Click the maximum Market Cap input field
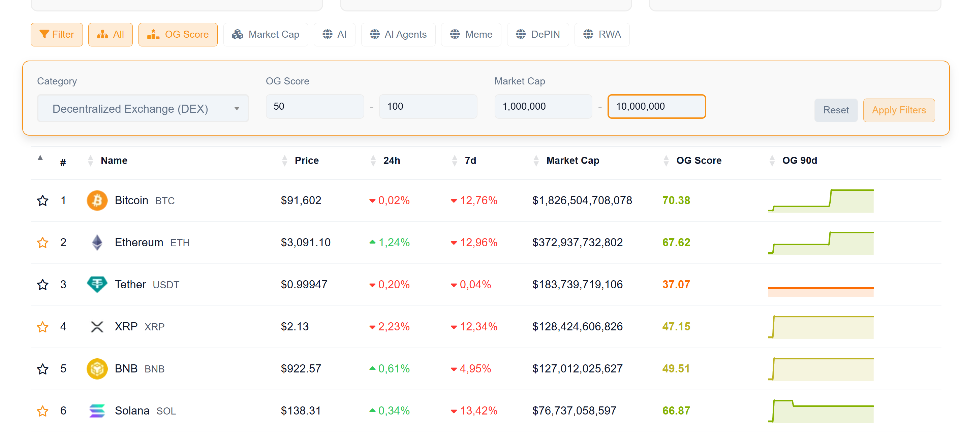Screen dimensions: 961x433 click(x=657, y=106)
